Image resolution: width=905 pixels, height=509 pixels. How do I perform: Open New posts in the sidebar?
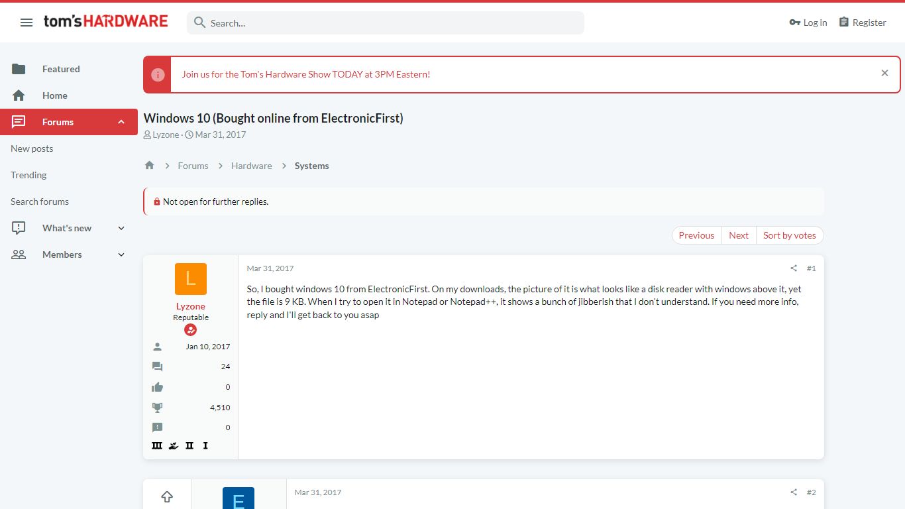[32, 148]
